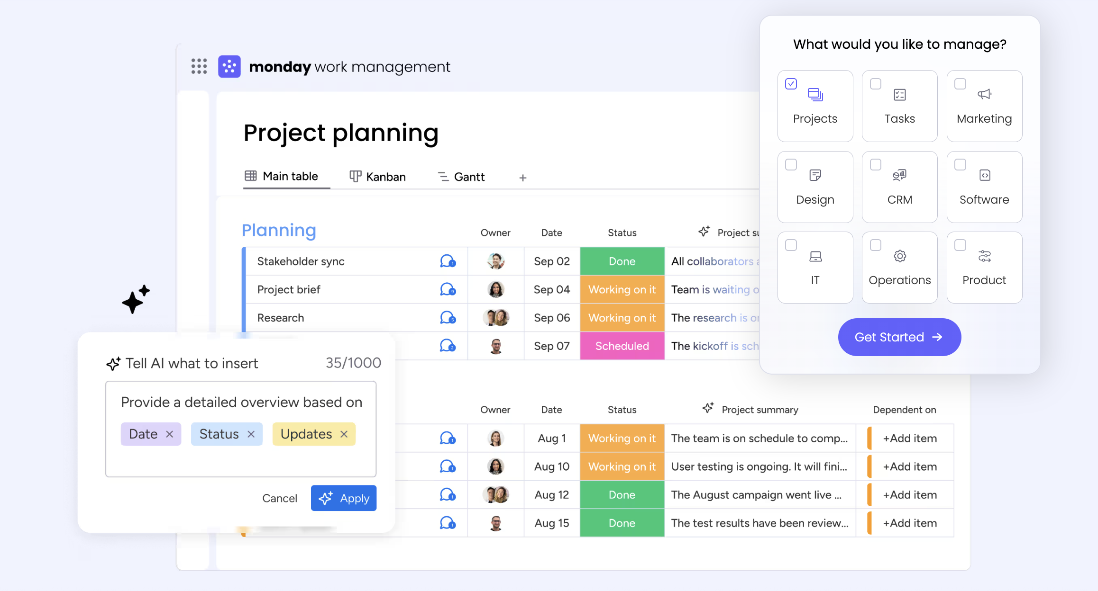This screenshot has height=591, width=1098.
Task: Check the Software checkbox
Action: [960, 164]
